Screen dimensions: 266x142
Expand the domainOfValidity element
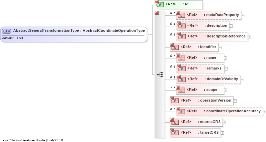point(242,80)
